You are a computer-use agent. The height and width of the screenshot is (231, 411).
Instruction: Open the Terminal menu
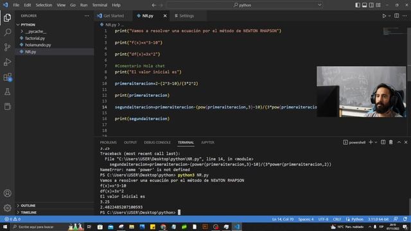[100, 5]
